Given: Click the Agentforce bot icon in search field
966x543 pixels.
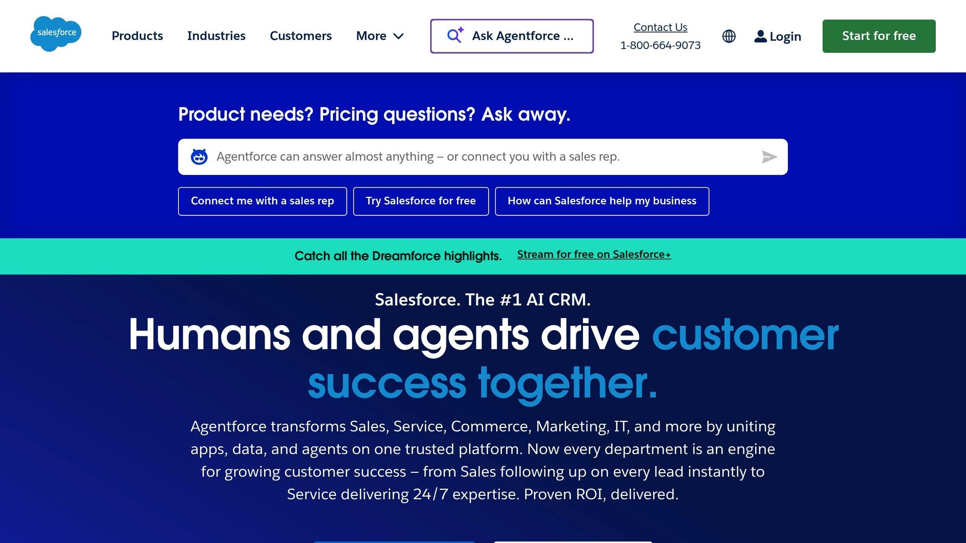Looking at the screenshot, I should click(200, 156).
